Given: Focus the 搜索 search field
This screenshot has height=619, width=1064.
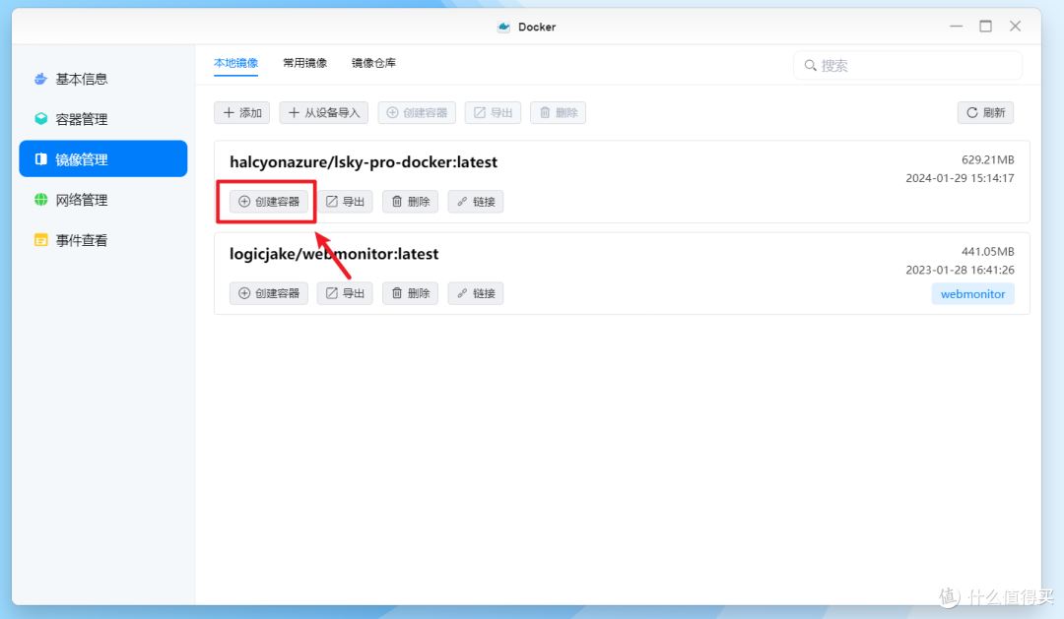Looking at the screenshot, I should click(907, 66).
